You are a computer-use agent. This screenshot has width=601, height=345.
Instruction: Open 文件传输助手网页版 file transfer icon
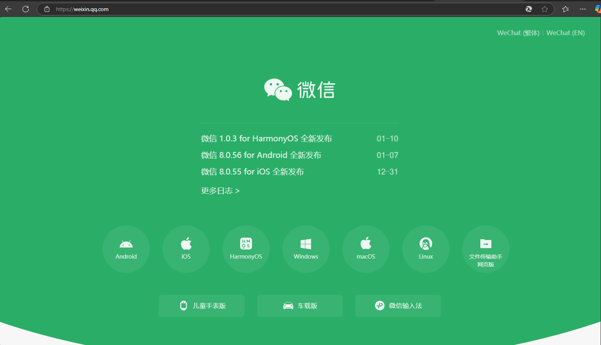486,249
